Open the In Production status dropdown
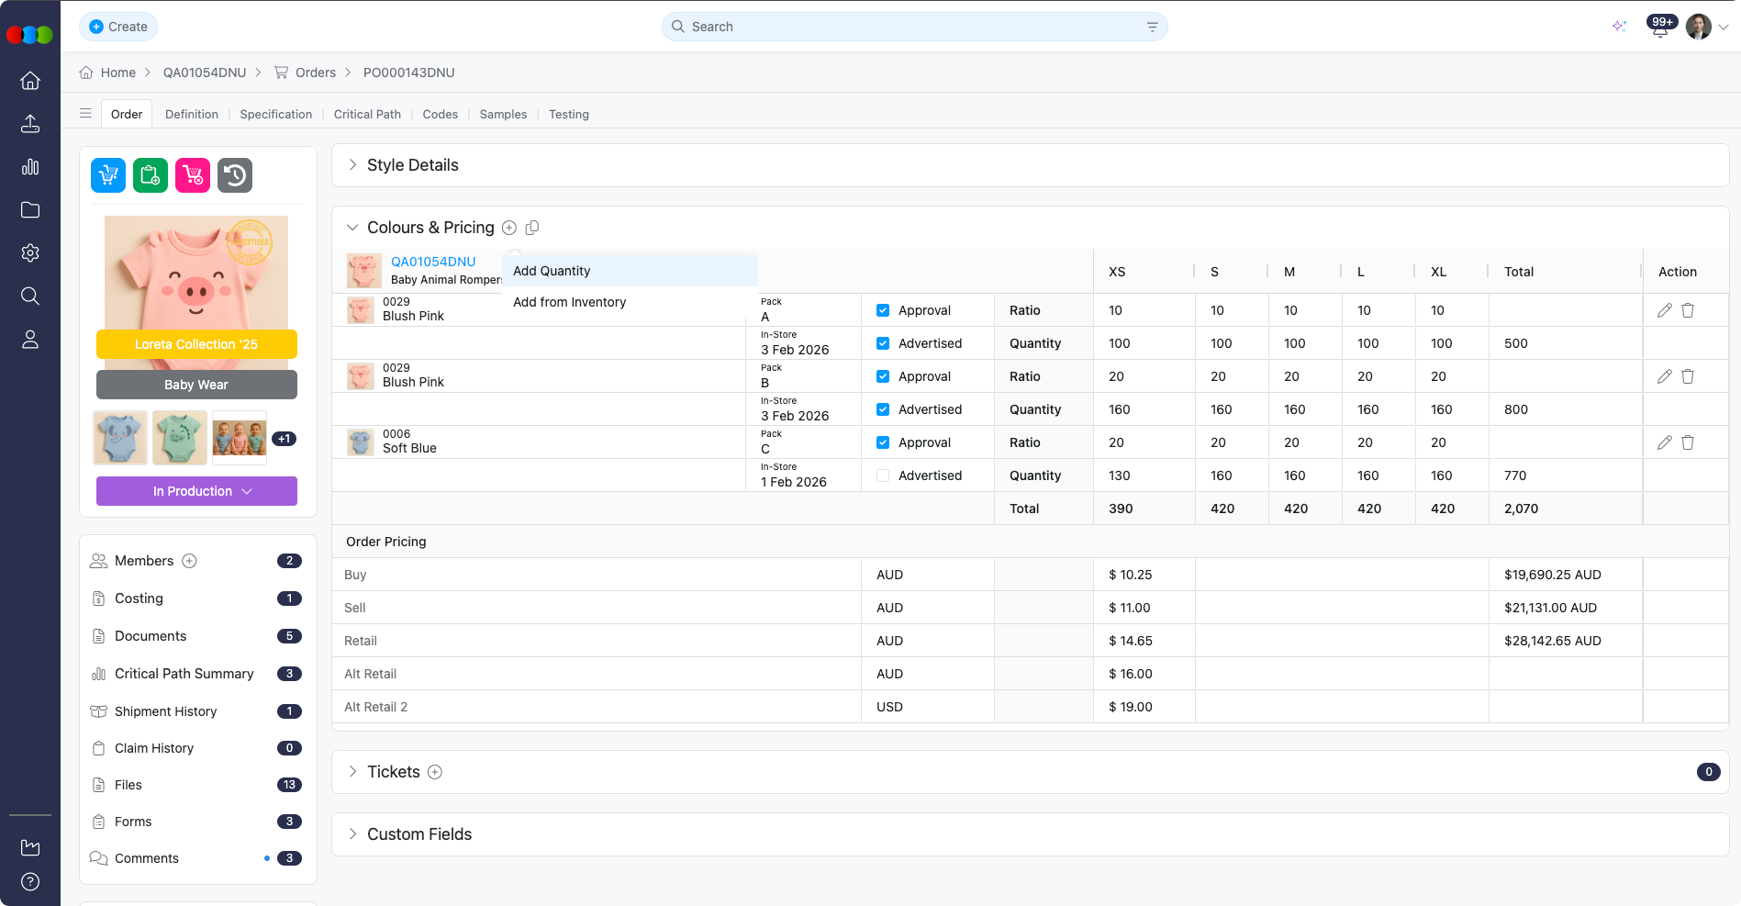Screen dimensions: 1741x906 pos(196,491)
